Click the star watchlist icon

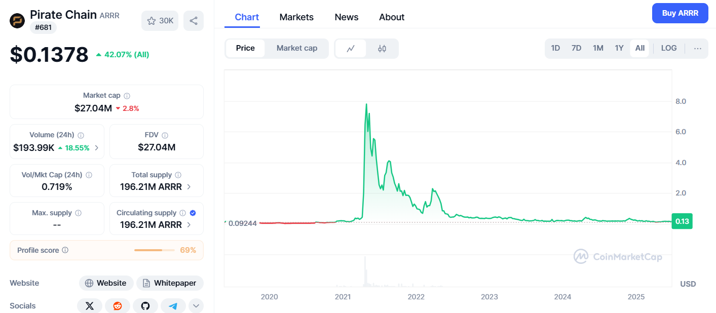(151, 21)
